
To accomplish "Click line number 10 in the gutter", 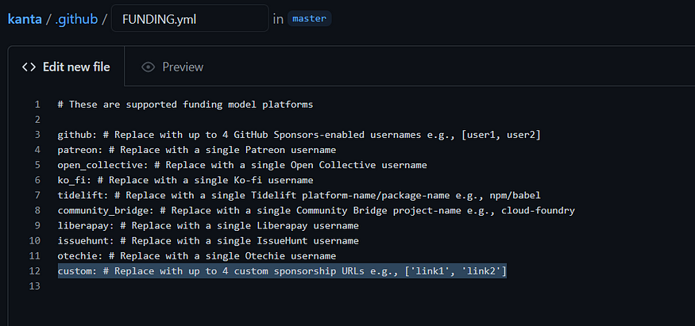I will (x=35, y=240).
